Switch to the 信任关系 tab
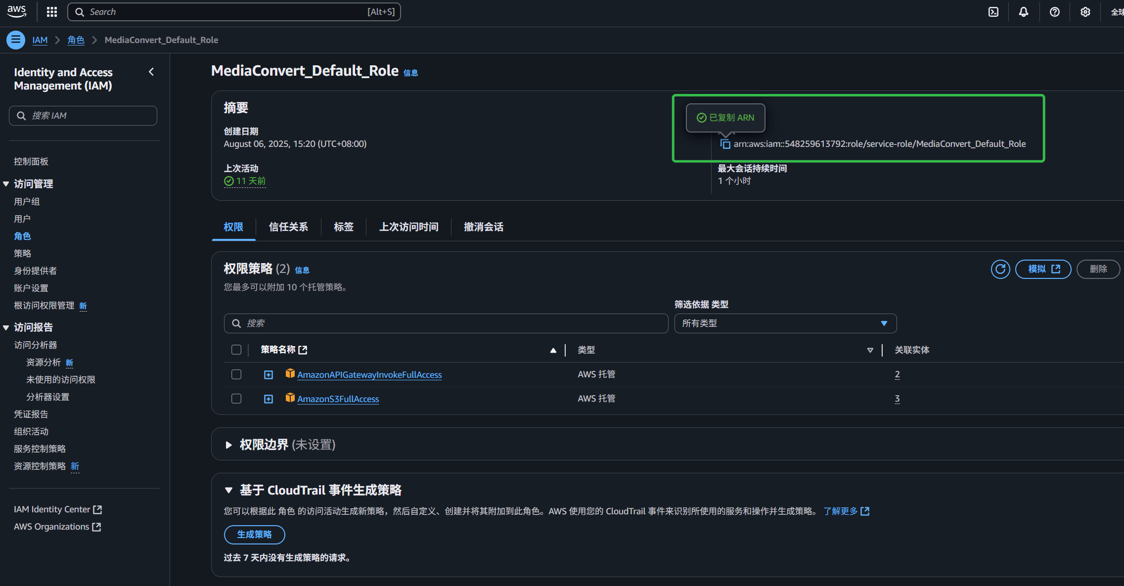1124x586 pixels. coord(288,227)
